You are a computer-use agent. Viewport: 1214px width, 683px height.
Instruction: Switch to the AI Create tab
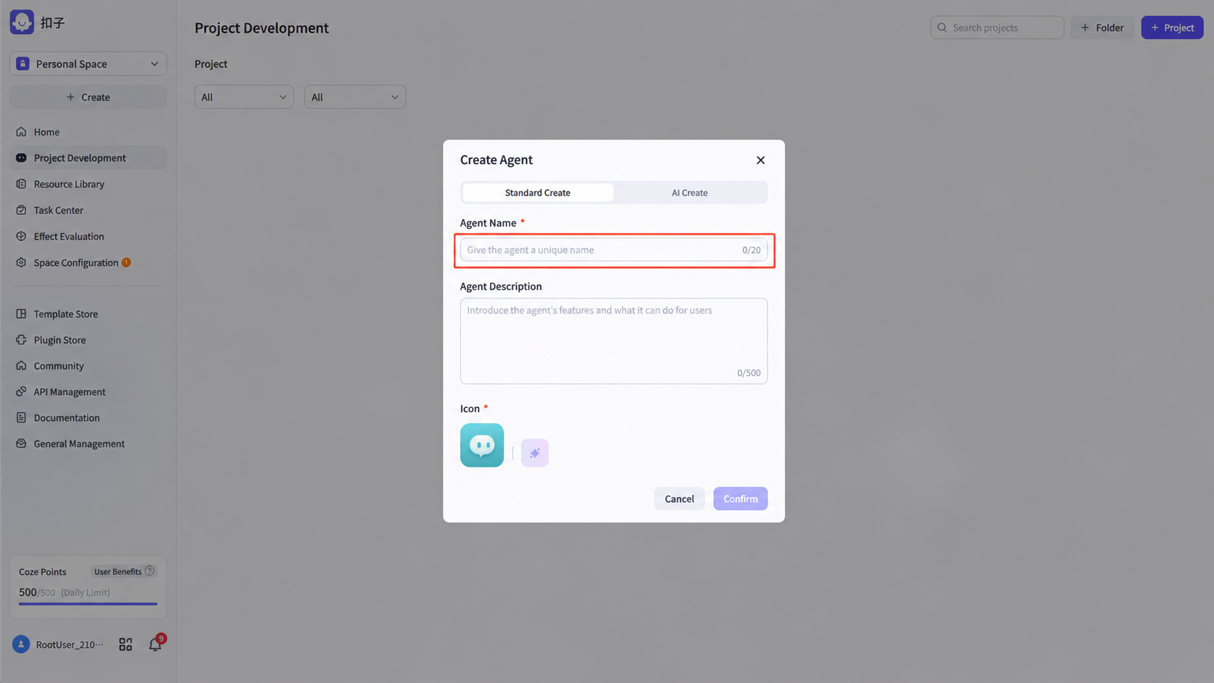click(x=690, y=193)
